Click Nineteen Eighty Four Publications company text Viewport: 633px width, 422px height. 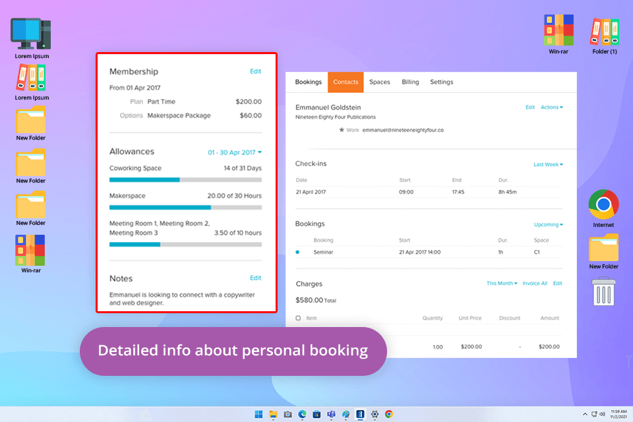click(x=336, y=117)
